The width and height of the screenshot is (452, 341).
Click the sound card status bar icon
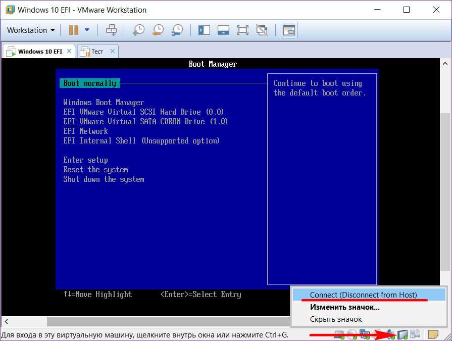pos(390,334)
